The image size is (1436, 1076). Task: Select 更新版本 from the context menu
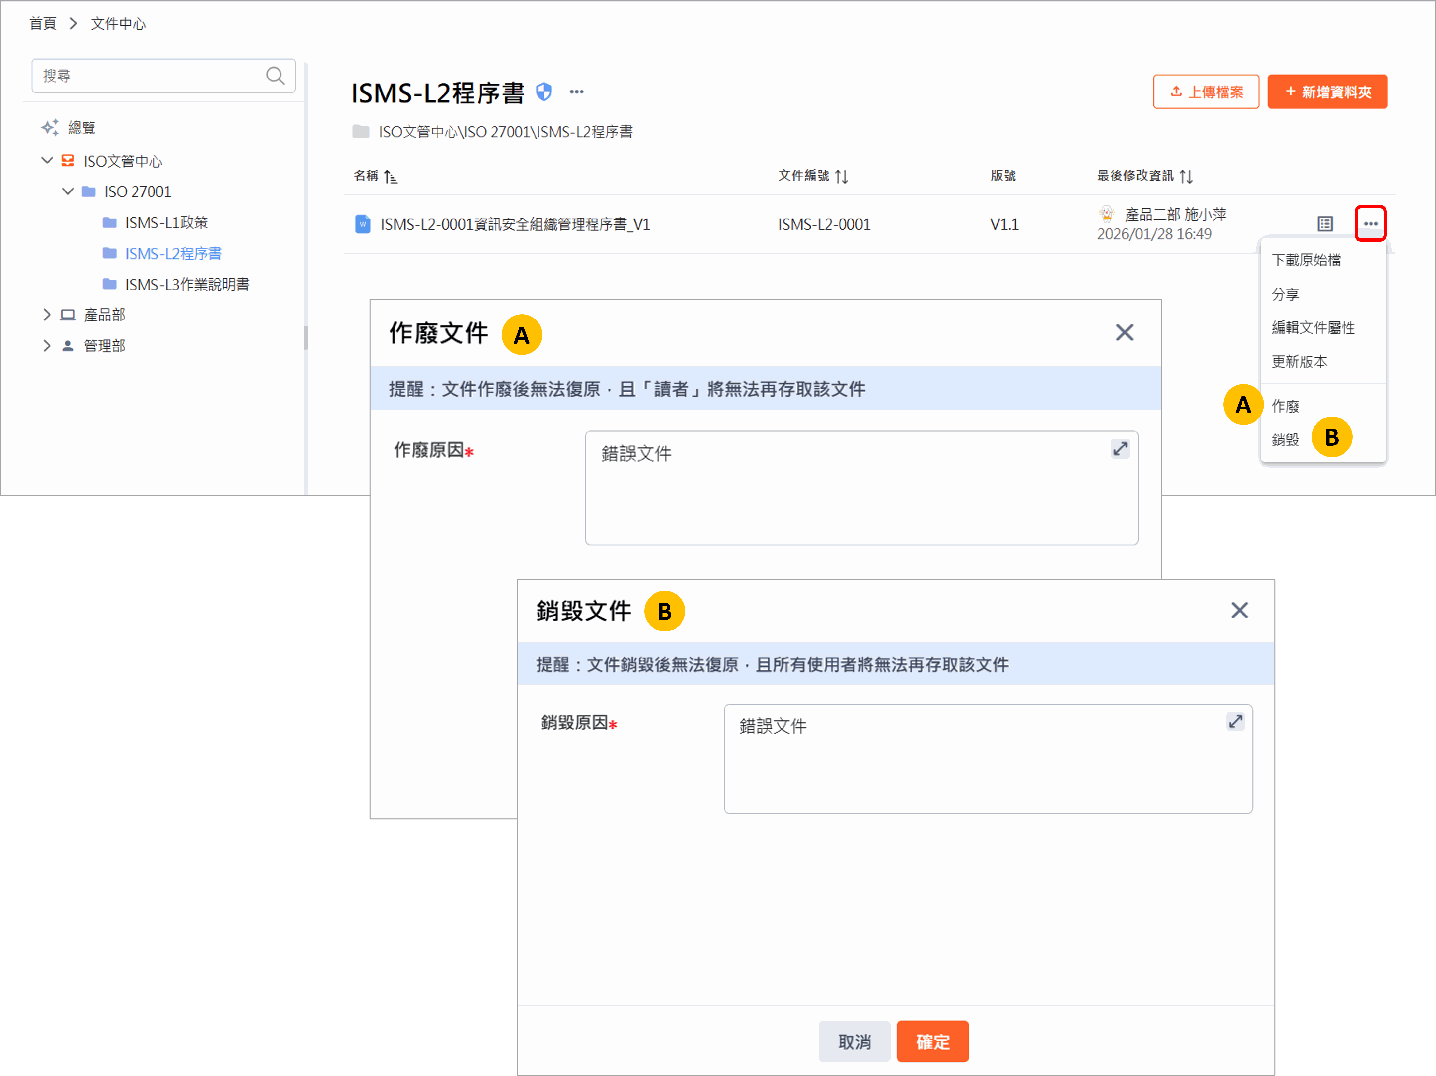pyautogui.click(x=1299, y=361)
